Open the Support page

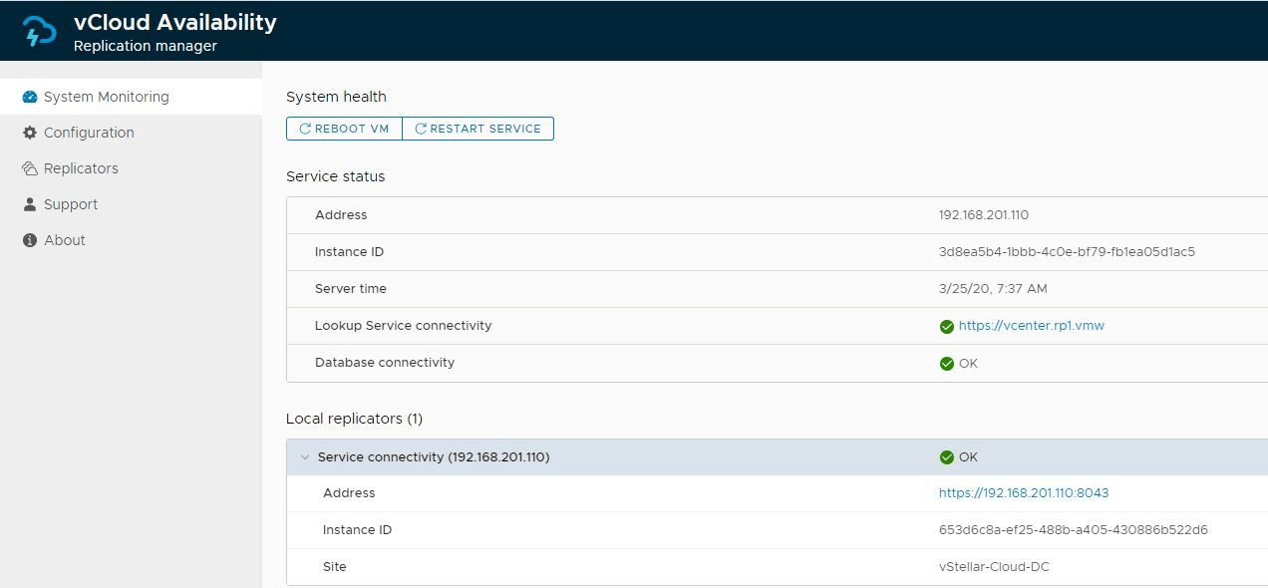point(131,204)
